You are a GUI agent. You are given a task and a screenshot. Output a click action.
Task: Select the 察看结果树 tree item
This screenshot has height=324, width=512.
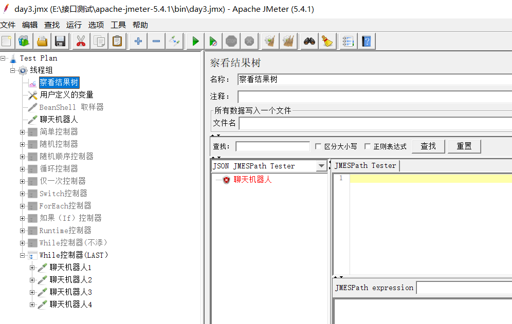pyautogui.click(x=59, y=83)
